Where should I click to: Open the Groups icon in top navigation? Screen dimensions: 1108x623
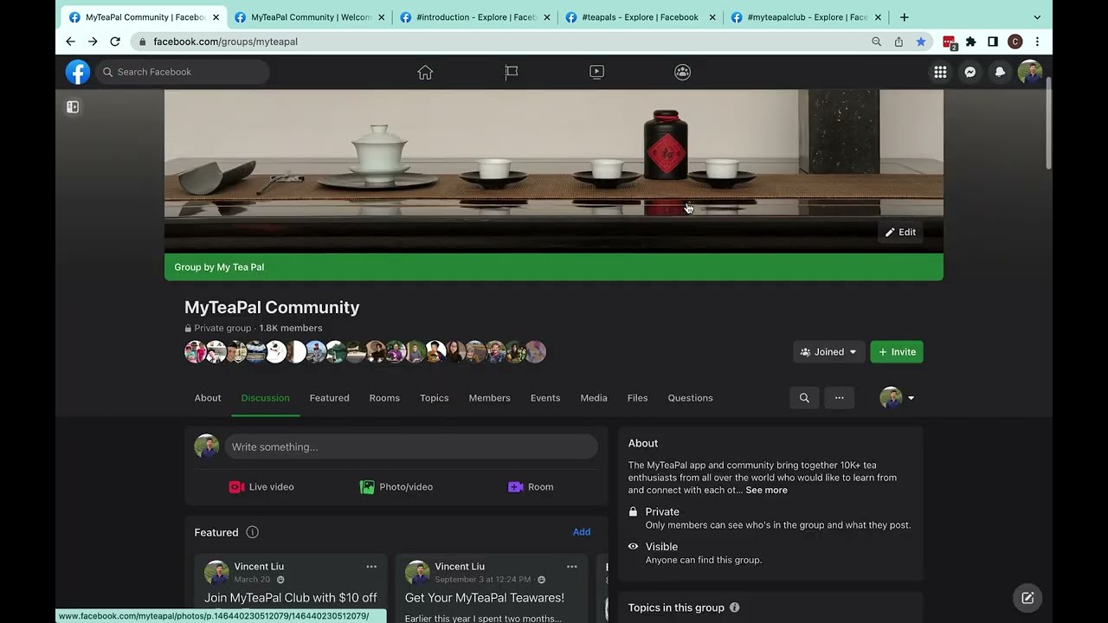[x=682, y=72]
